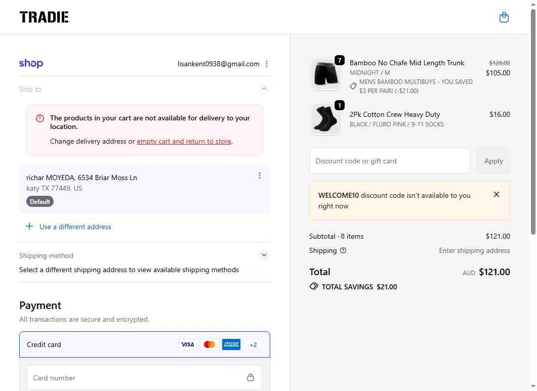Click the Shop pay logo
The width and height of the screenshot is (537, 391).
(x=31, y=63)
